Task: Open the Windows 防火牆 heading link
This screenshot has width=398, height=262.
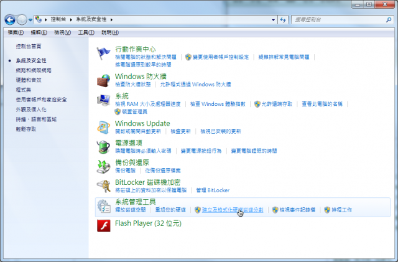Action: point(141,77)
